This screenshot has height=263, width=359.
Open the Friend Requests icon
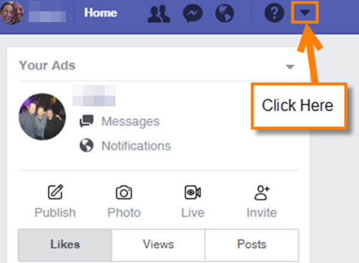click(x=159, y=14)
